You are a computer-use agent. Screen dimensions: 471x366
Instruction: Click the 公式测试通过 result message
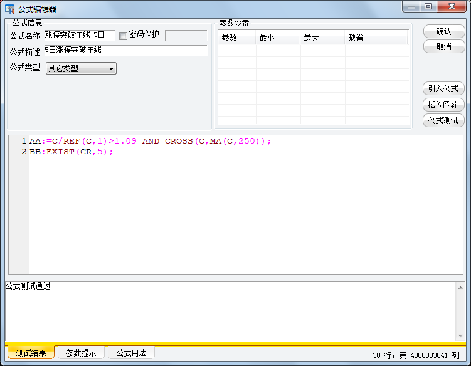[x=28, y=286]
